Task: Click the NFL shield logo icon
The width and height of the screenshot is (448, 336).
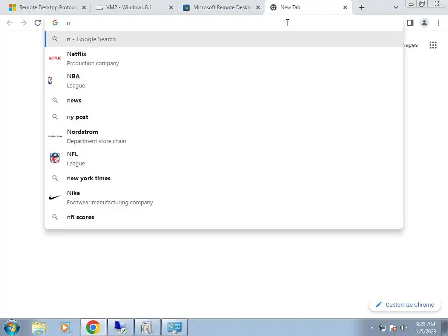Action: 55,157
